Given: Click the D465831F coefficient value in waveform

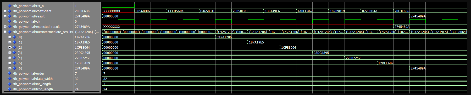Looking at the screenshot, I should pyautogui.click(x=208, y=11).
